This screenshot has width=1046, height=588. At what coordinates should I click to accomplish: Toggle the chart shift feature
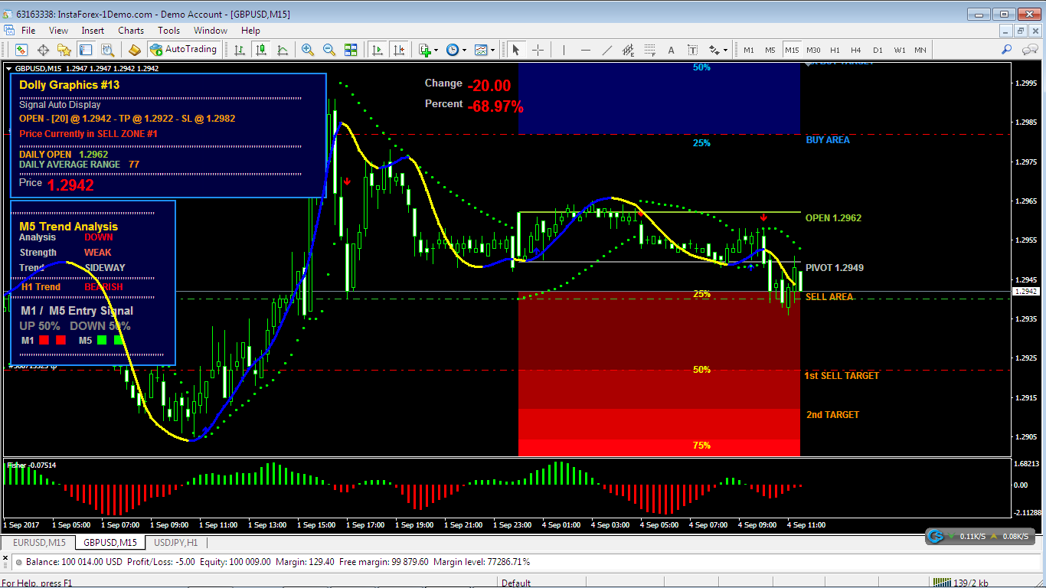[x=399, y=50]
